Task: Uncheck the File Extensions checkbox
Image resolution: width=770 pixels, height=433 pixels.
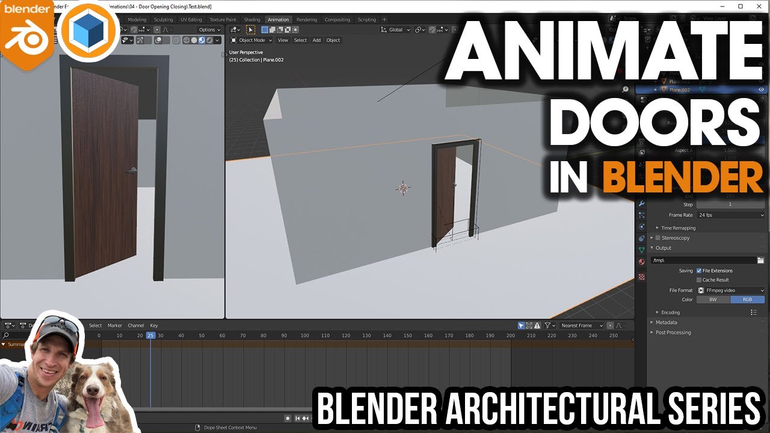Action: tap(699, 271)
